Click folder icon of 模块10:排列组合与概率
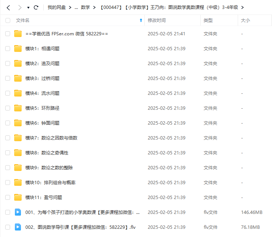 pos(18,182)
